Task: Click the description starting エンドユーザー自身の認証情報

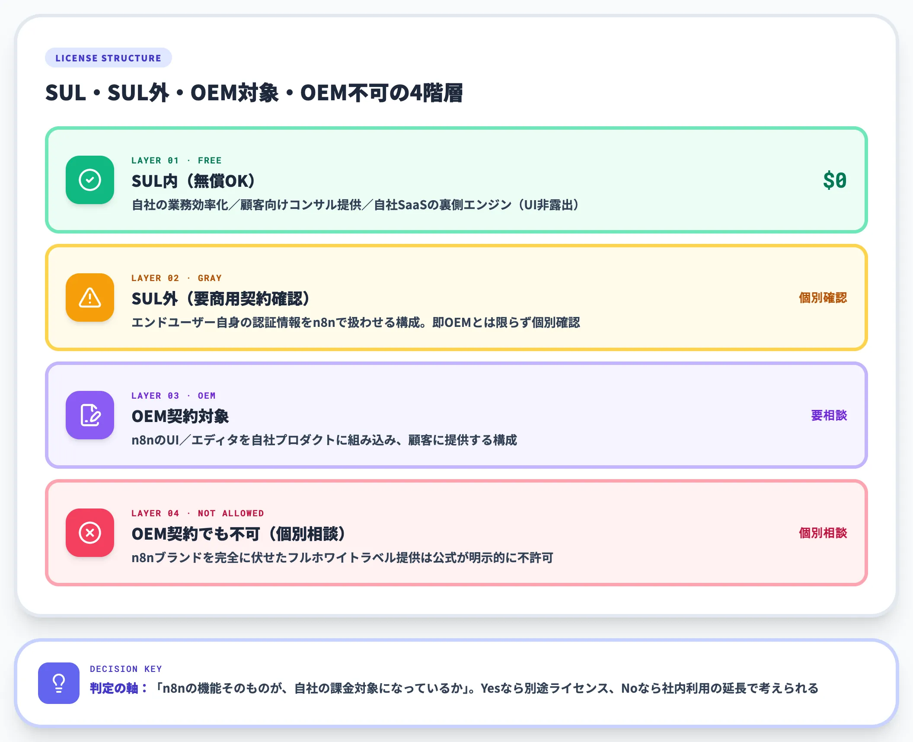Action: click(x=356, y=323)
